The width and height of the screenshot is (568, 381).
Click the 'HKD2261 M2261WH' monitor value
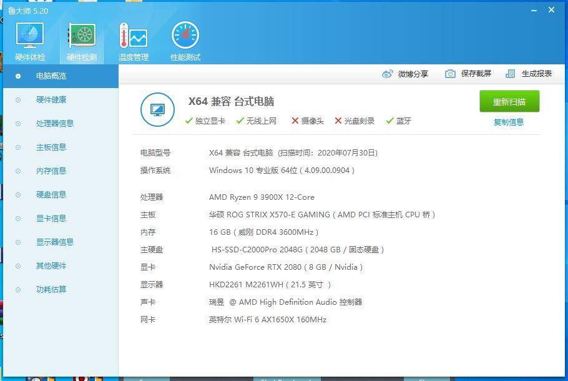(246, 285)
